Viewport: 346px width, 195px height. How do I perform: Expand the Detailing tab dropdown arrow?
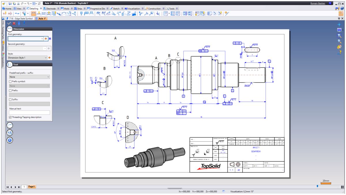pyautogui.click(x=41, y=8)
